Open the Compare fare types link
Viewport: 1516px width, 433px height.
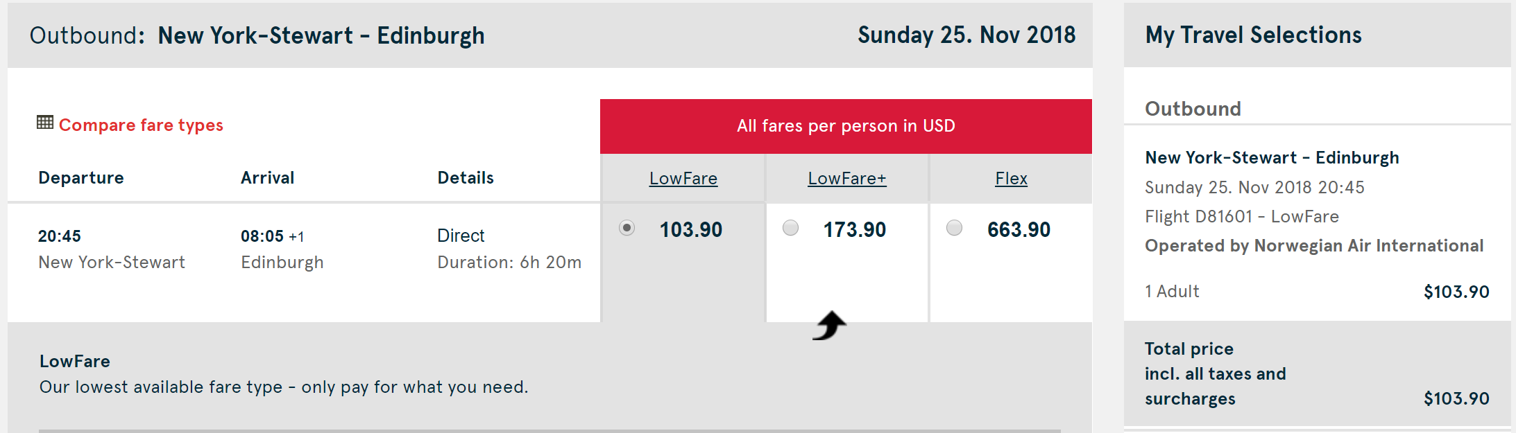[141, 125]
